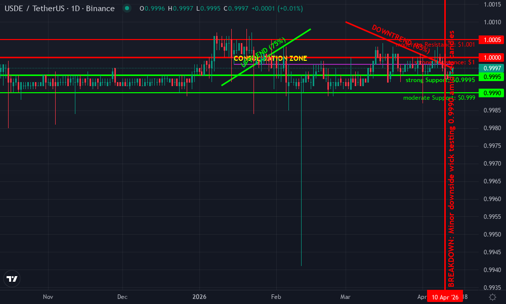Click the Mar label on time axis
Screen dimensions: 506x304
point(345,296)
